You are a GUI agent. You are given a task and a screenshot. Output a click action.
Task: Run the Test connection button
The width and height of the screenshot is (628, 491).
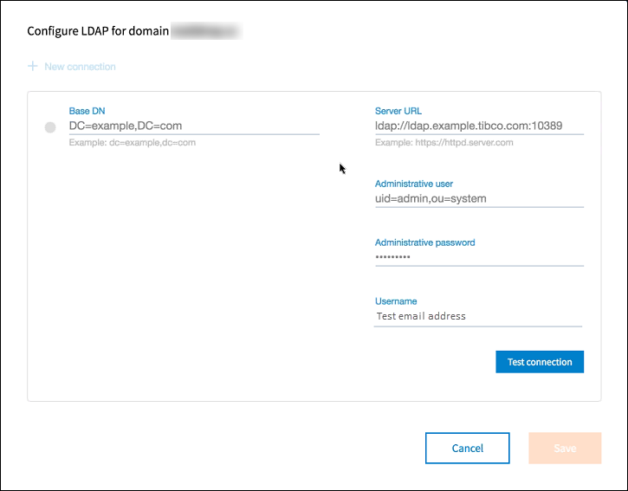click(x=540, y=362)
